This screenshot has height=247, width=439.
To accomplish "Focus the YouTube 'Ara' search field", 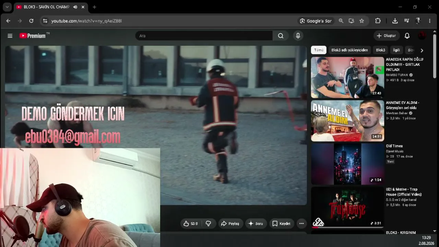I will (x=204, y=36).
